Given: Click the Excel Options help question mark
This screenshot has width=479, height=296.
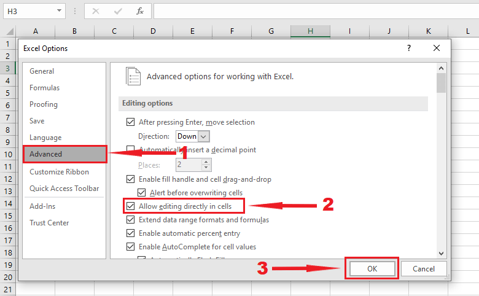Looking at the screenshot, I should point(409,48).
